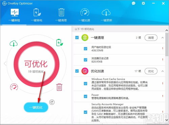Click the red trash can icon beside the ring
This screenshot has width=169, height=125.
click(59, 87)
